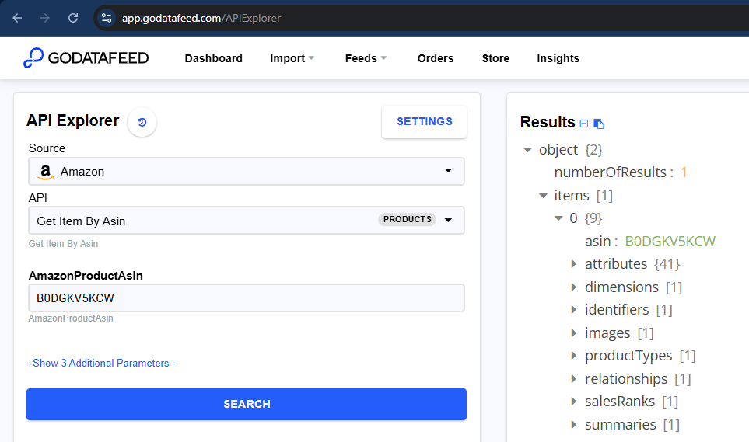
Task: Open site info icon in address bar
Action: 107,18
